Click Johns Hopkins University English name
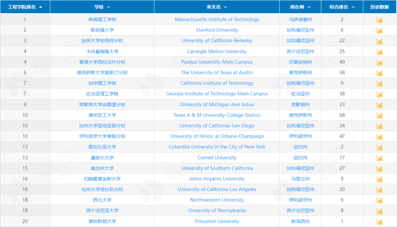Screen dimensions: 397x227 point(217,179)
